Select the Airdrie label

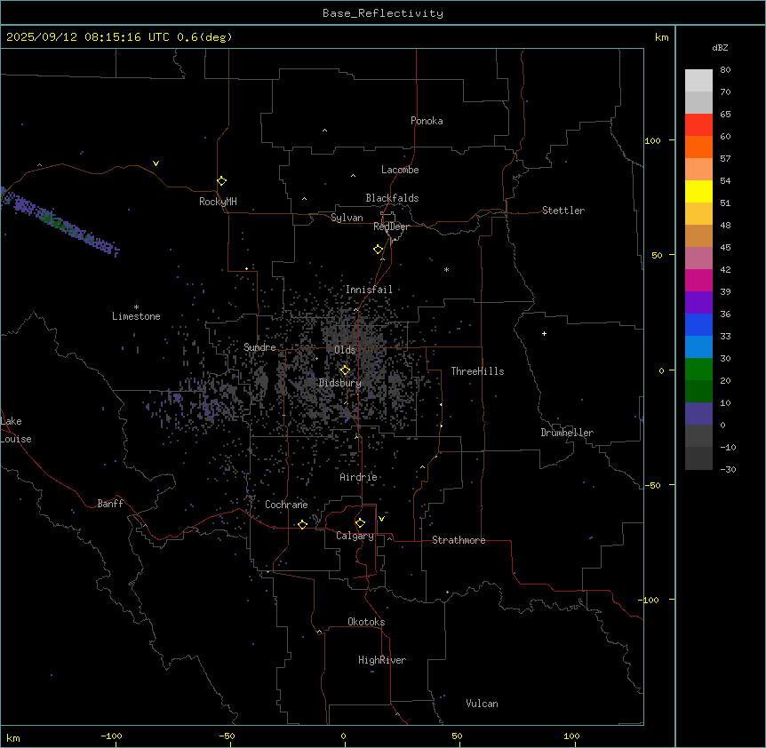pos(359,477)
